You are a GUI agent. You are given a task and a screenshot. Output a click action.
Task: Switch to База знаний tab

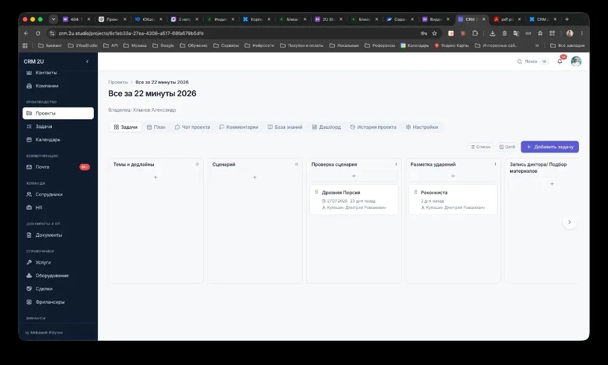pos(285,127)
